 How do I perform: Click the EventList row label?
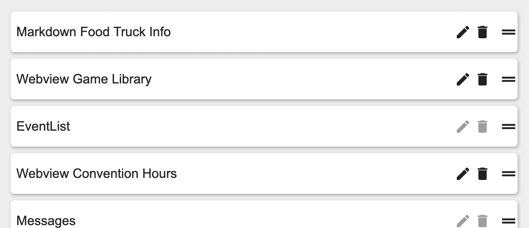[x=43, y=126]
